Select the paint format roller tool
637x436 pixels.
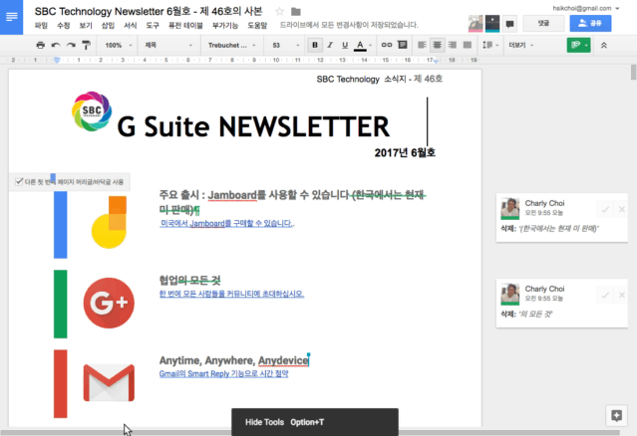tap(86, 45)
